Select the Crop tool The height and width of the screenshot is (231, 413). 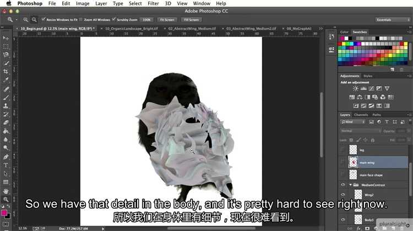[x=6, y=72]
